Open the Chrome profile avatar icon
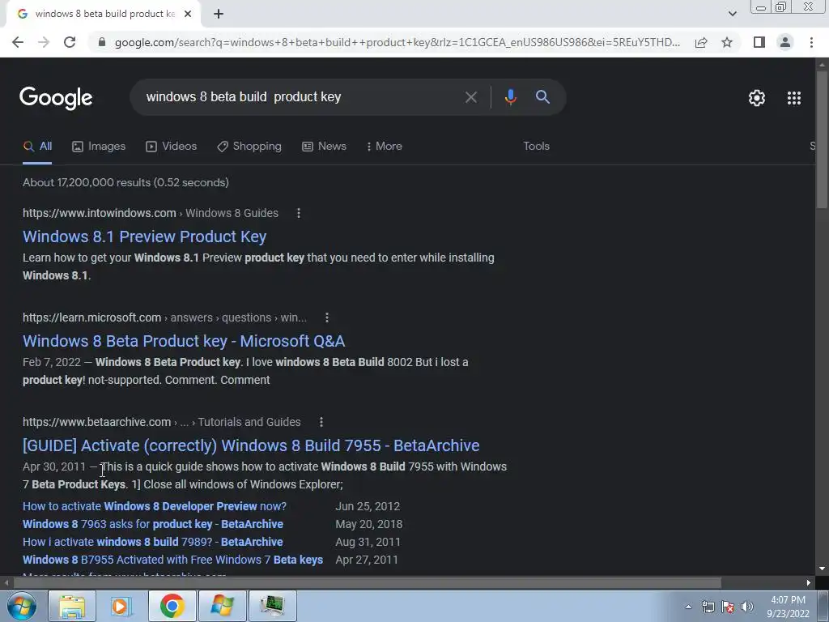Viewport: 829px width, 622px height. [785, 42]
